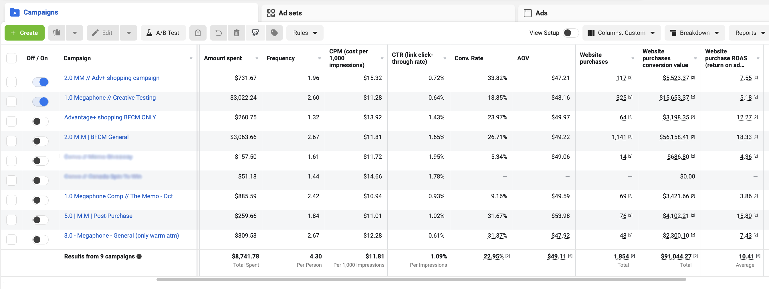Turn off the 2.0 MM Adv+ shopping campaign toggle
The width and height of the screenshot is (769, 289).
pyautogui.click(x=40, y=82)
